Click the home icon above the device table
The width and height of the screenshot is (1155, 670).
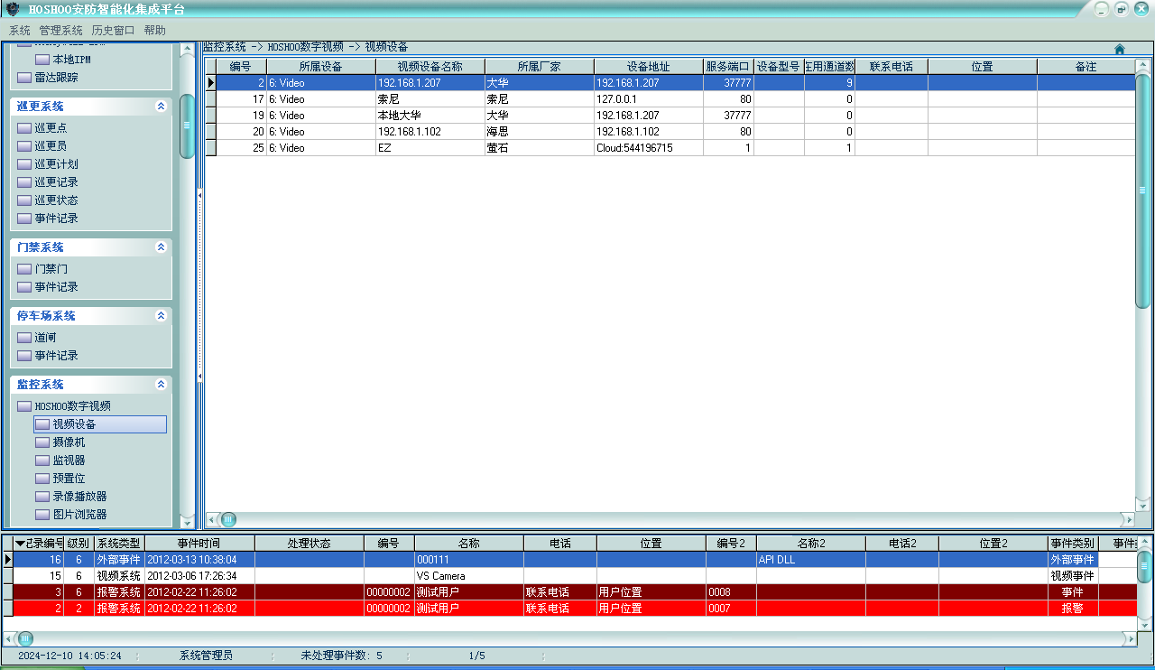pyautogui.click(x=1120, y=49)
